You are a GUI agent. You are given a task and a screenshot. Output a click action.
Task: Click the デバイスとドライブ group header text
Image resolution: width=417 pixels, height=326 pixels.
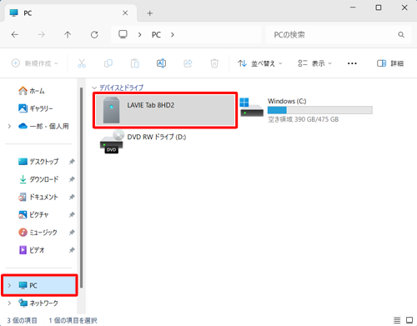point(122,88)
